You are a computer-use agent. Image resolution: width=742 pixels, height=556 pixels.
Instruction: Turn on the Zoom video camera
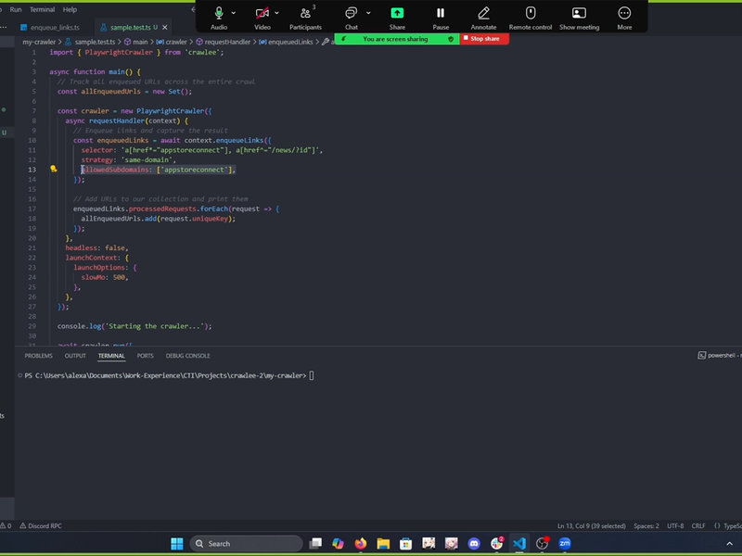[x=262, y=14]
